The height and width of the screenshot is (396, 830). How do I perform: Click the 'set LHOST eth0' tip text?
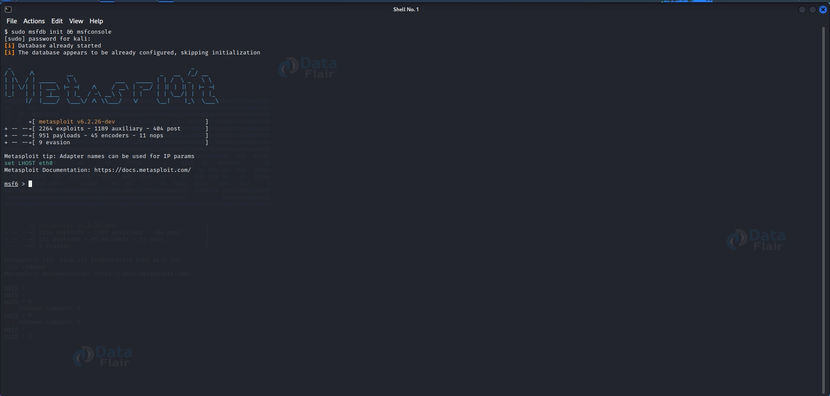pos(29,163)
